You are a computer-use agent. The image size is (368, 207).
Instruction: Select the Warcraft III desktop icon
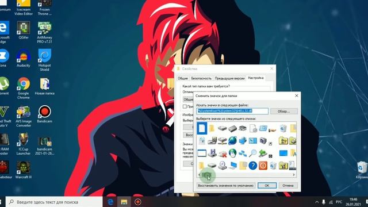click(23, 170)
